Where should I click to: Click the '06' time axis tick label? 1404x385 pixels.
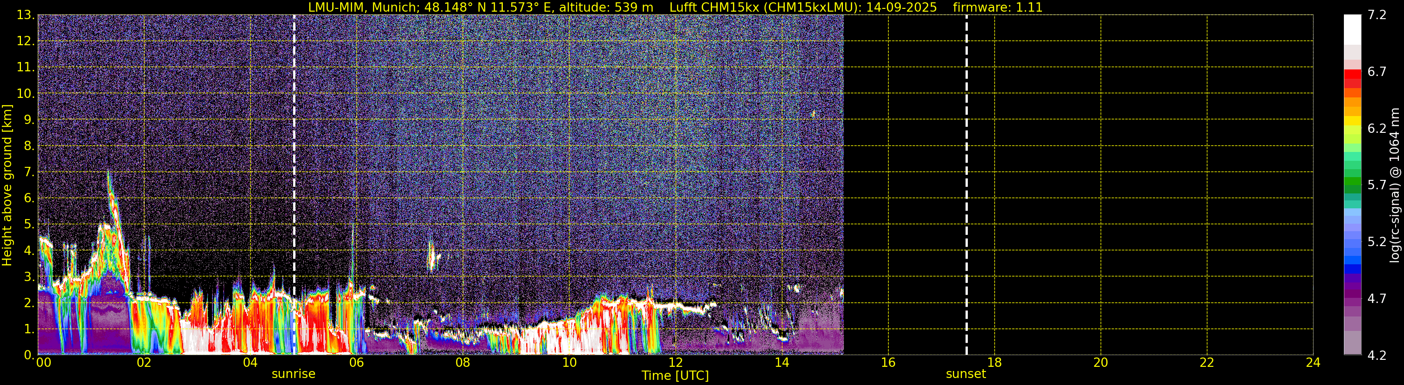356,363
